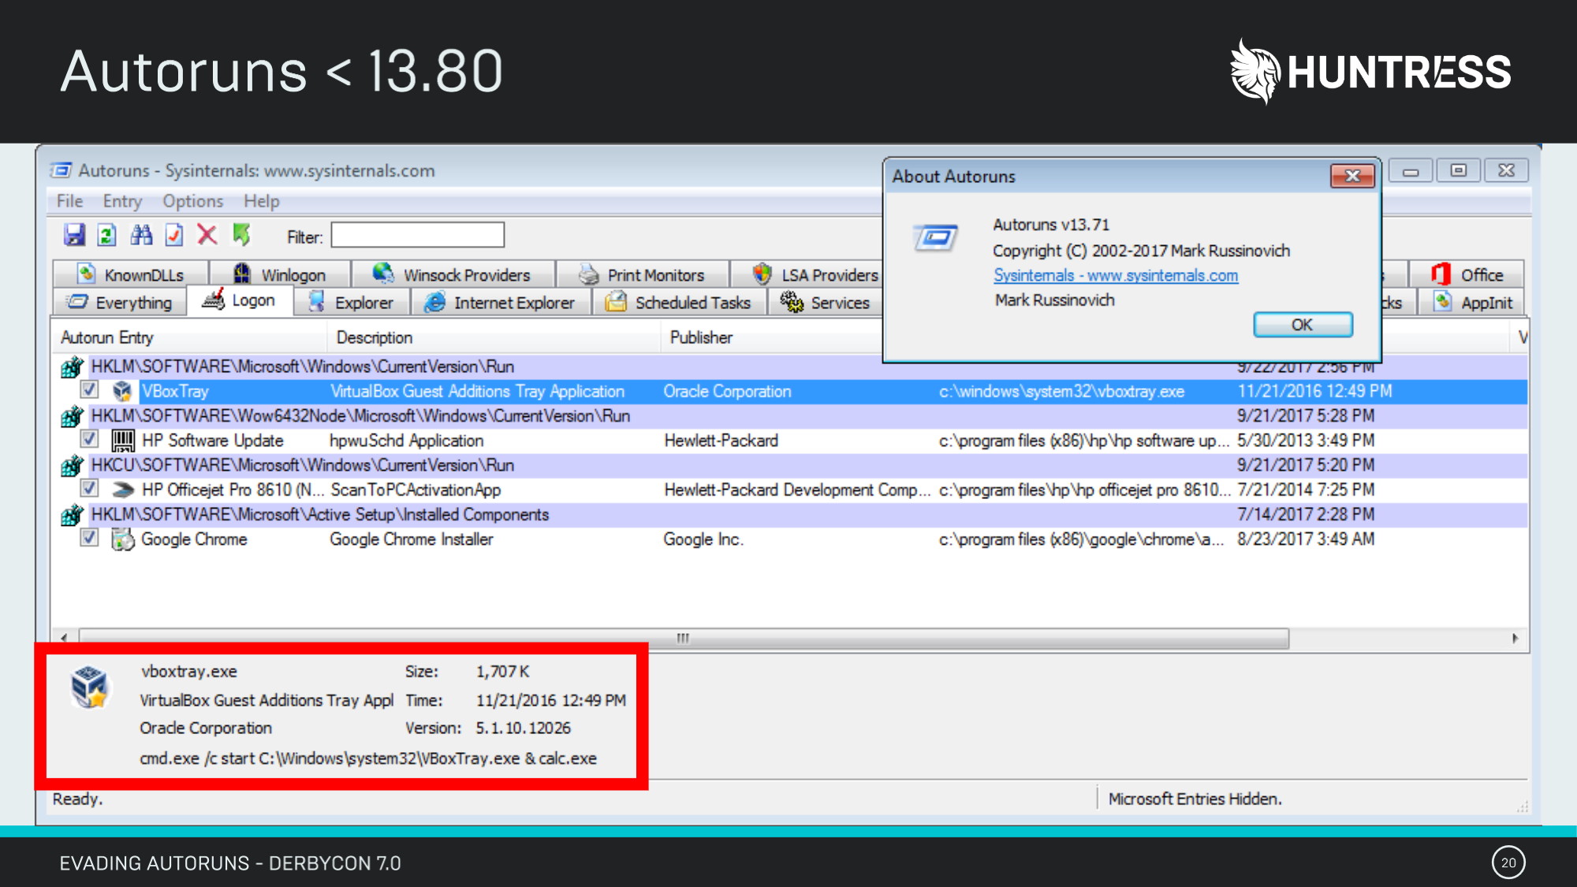Screen dimensions: 1577x887
Task: Click the HP Officejet Pro arrow icon
Action: point(122,490)
